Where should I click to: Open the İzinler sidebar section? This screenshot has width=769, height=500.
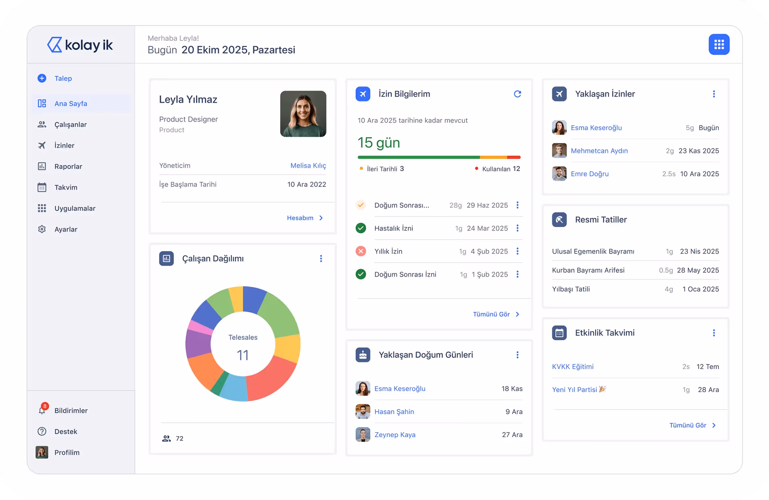[64, 145]
